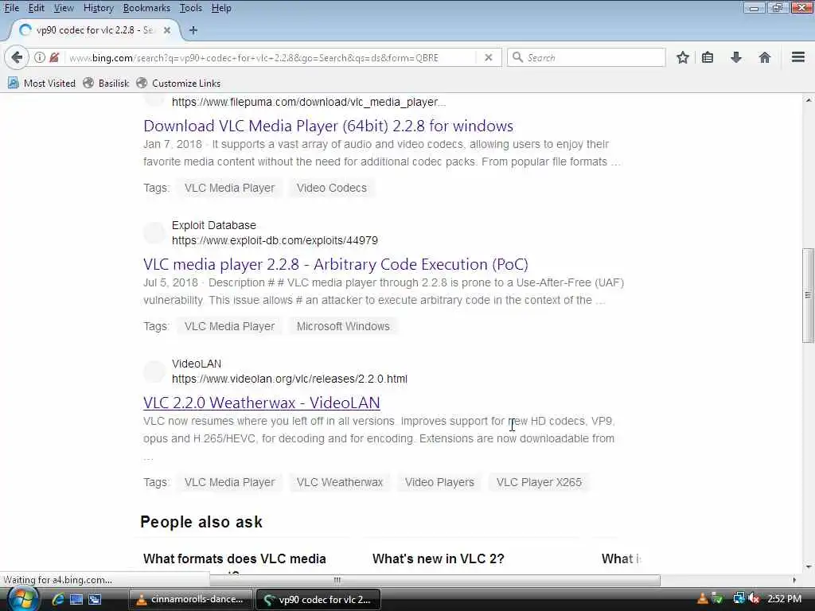Expand What's new in VLC 2? question
815x611 pixels.
[x=439, y=559]
